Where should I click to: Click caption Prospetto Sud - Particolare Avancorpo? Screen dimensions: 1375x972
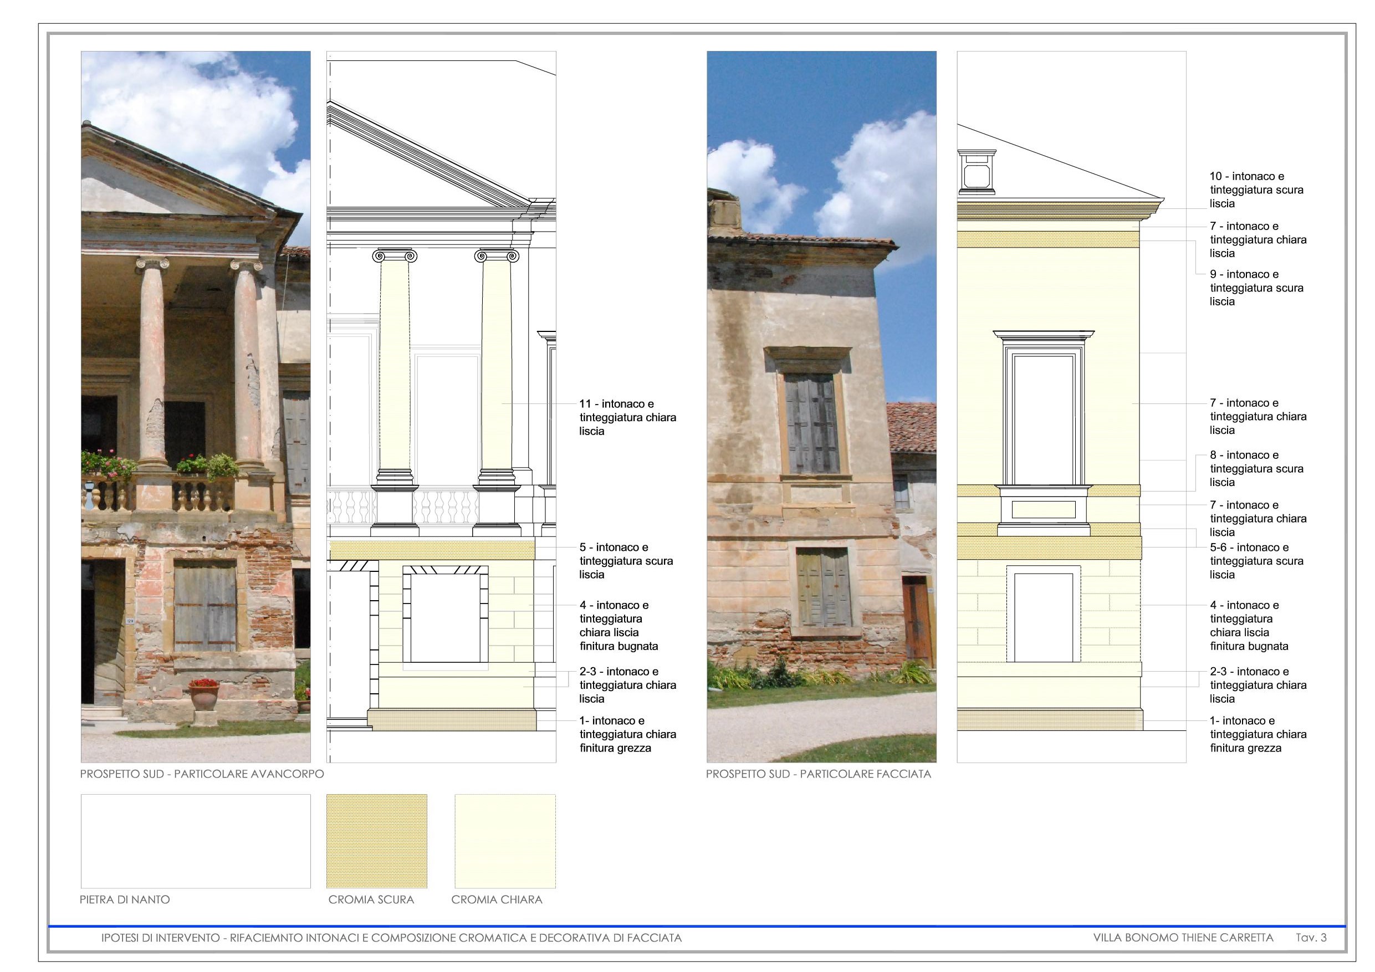202,774
